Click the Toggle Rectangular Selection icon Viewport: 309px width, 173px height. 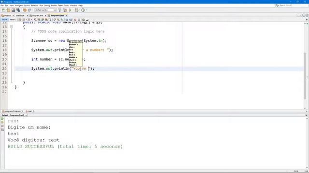(50, 20)
